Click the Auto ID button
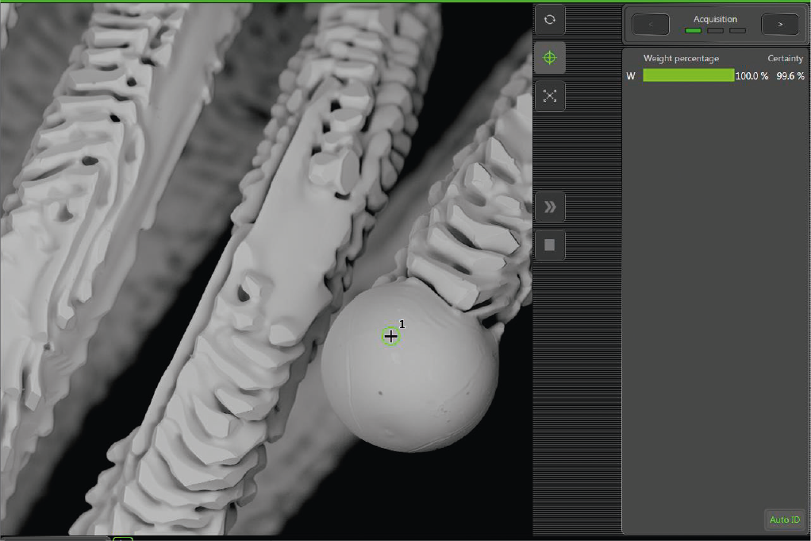The height and width of the screenshot is (541, 811). pyautogui.click(x=784, y=520)
